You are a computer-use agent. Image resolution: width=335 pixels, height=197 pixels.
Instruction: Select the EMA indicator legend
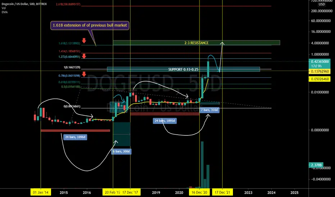point(4,12)
